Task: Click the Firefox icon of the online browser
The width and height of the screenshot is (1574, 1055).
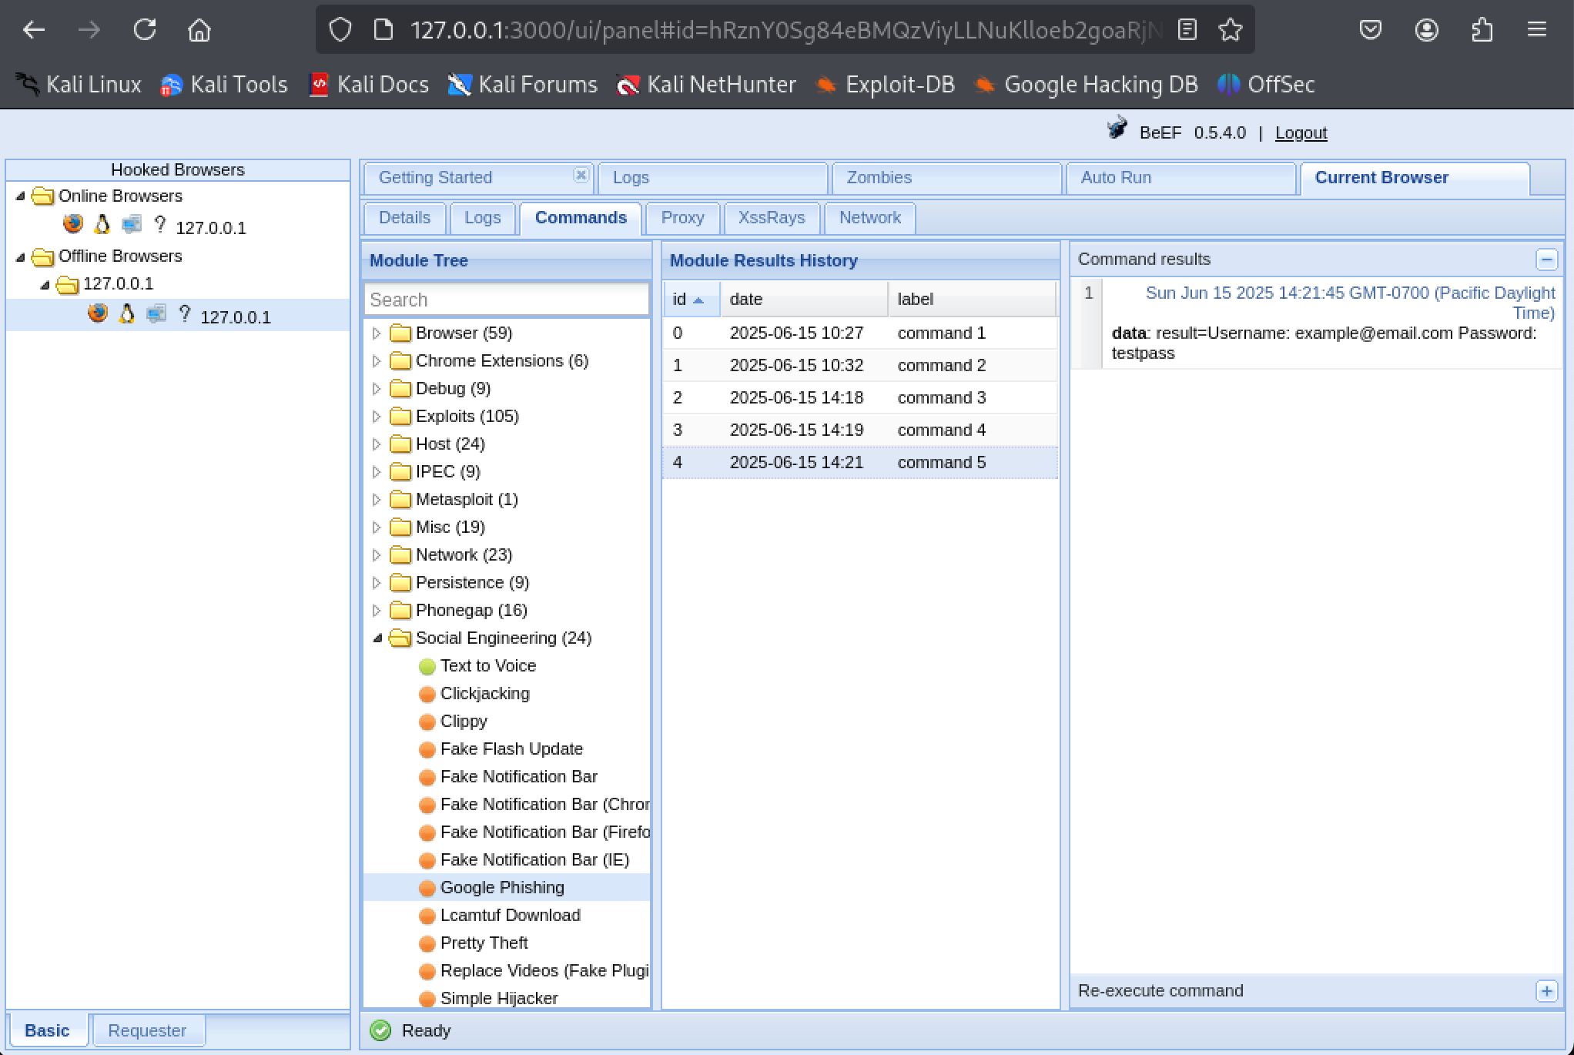Action: pyautogui.click(x=73, y=225)
